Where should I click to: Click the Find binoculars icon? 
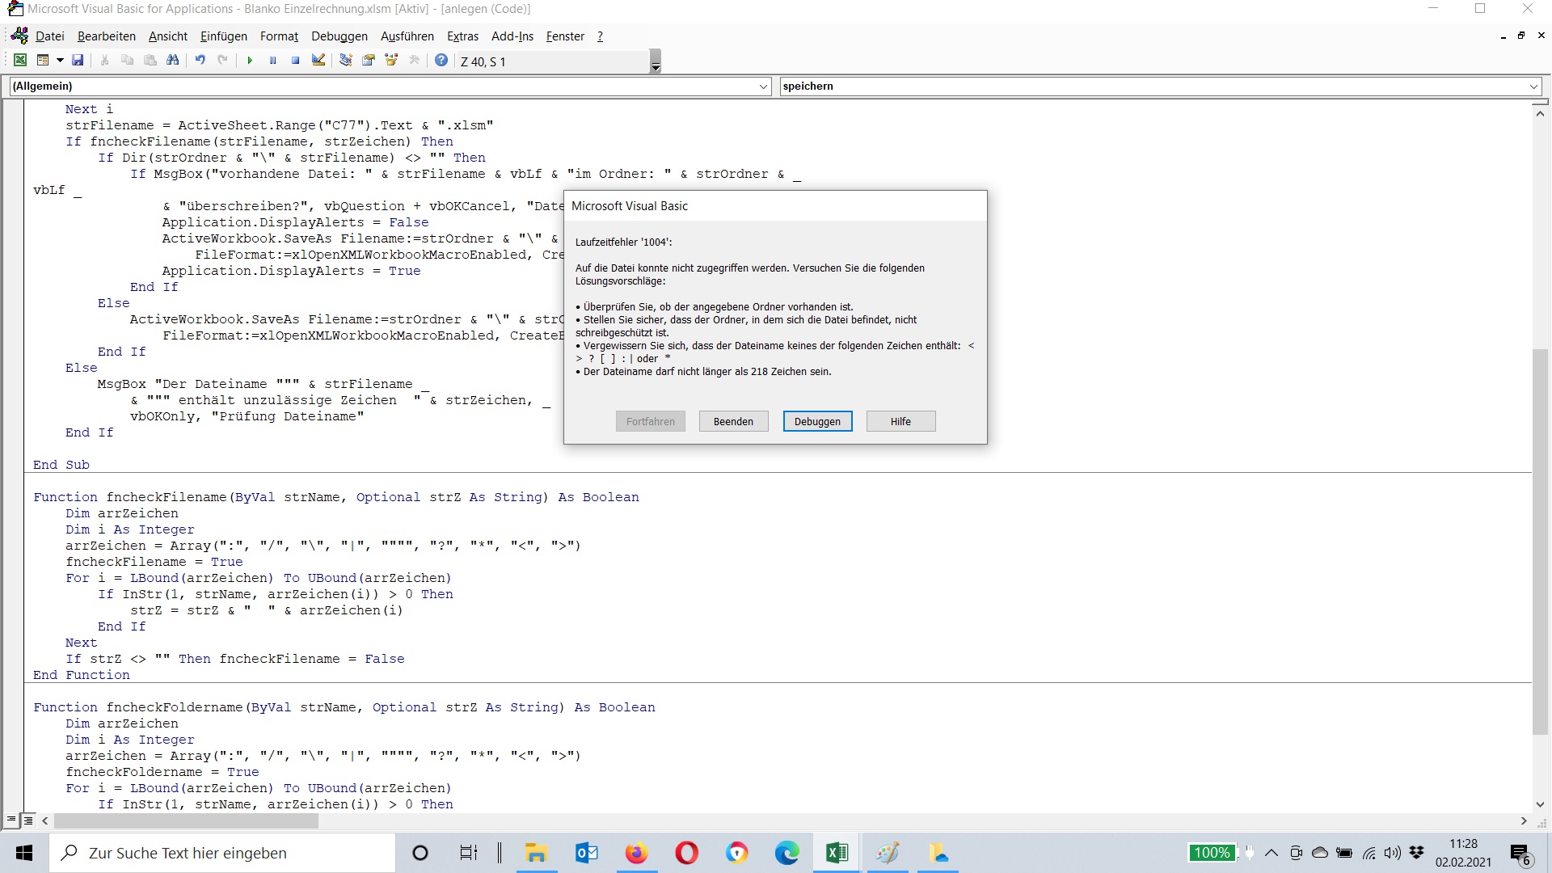pos(172,61)
